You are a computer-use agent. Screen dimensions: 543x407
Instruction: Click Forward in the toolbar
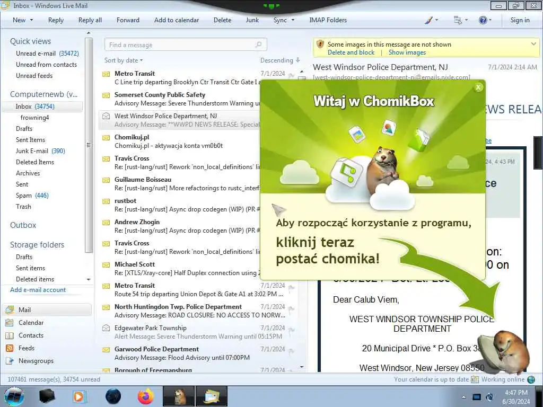[128, 20]
